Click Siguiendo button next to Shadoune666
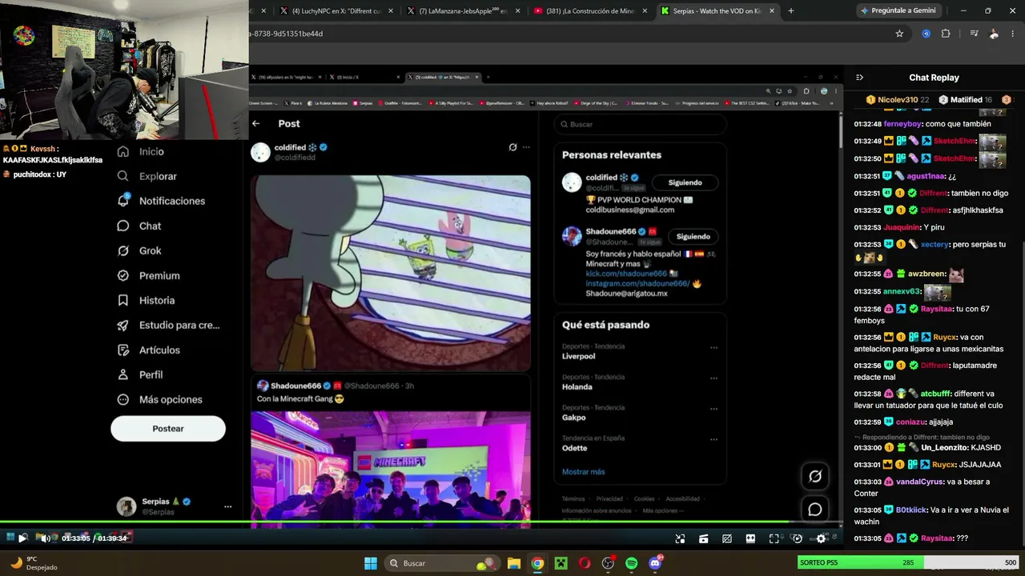 [x=693, y=236]
